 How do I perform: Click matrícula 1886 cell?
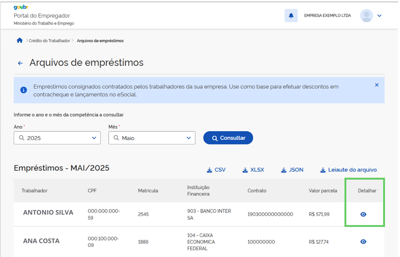[x=143, y=242]
